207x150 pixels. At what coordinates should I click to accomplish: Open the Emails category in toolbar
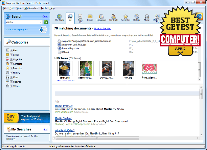(90, 18)
